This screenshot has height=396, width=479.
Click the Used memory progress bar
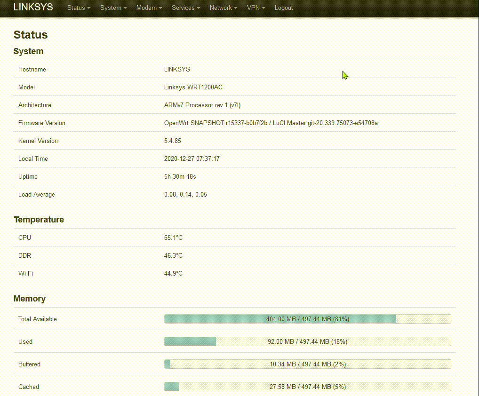point(308,341)
